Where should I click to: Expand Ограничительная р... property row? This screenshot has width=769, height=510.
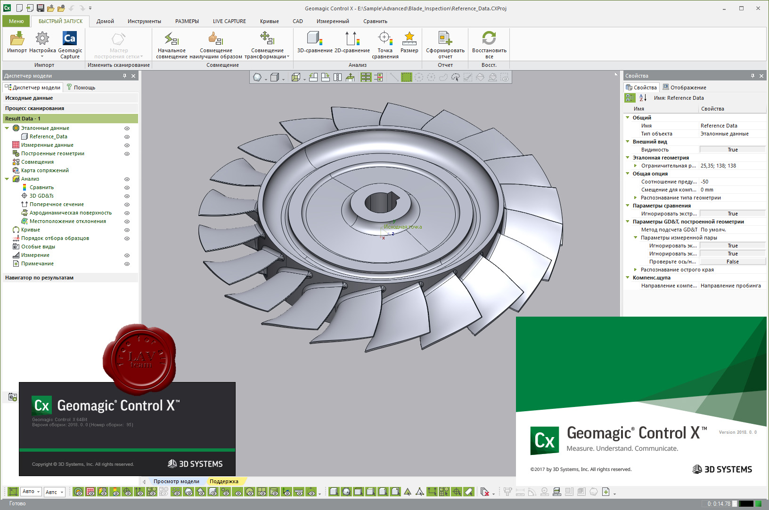[636, 166]
